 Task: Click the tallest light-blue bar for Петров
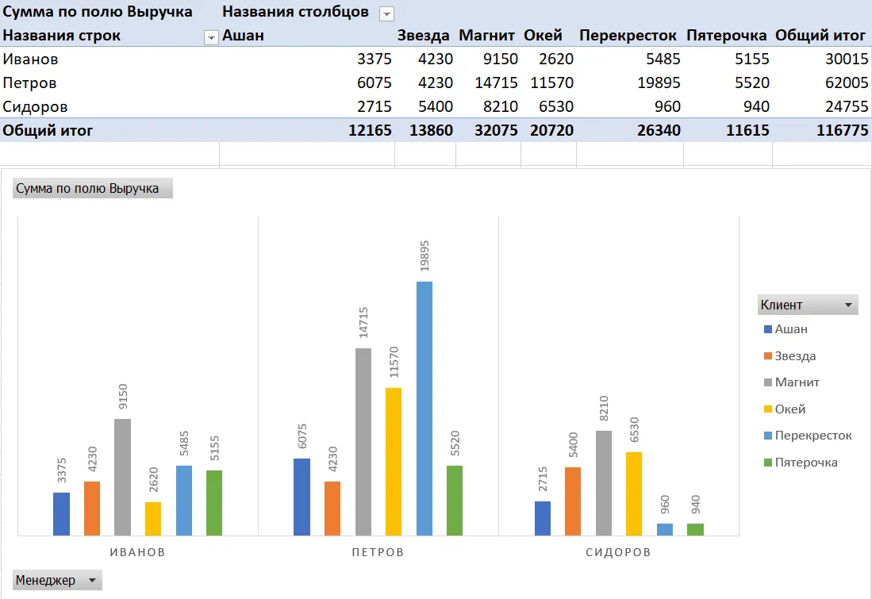point(424,409)
